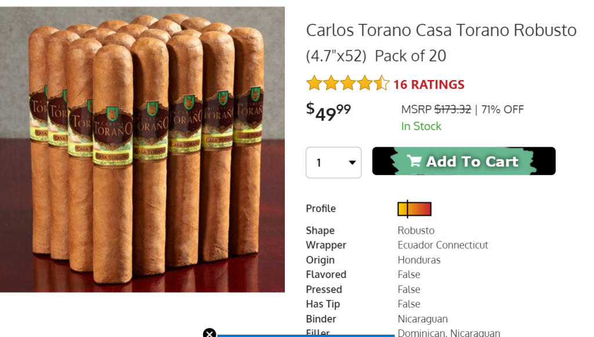The image size is (594, 337).
Task: Click the second rating star
Action: pos(331,83)
